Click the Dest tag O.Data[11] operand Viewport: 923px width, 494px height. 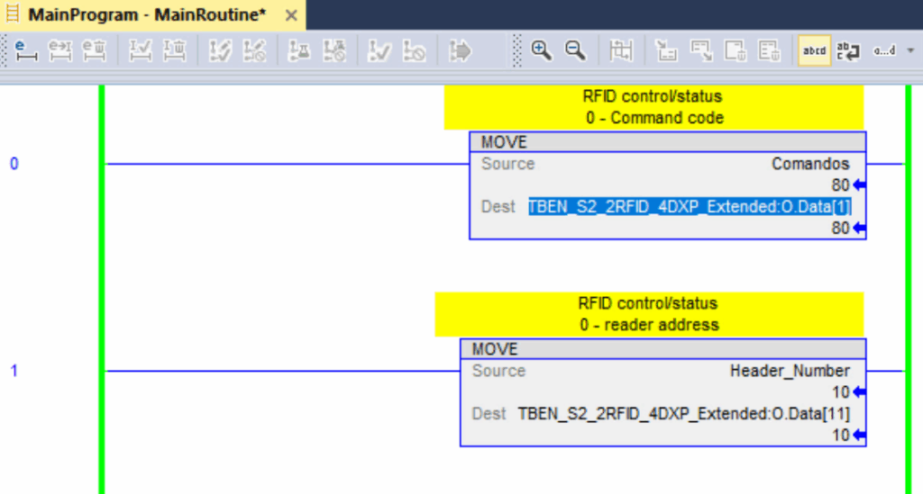pos(683,414)
